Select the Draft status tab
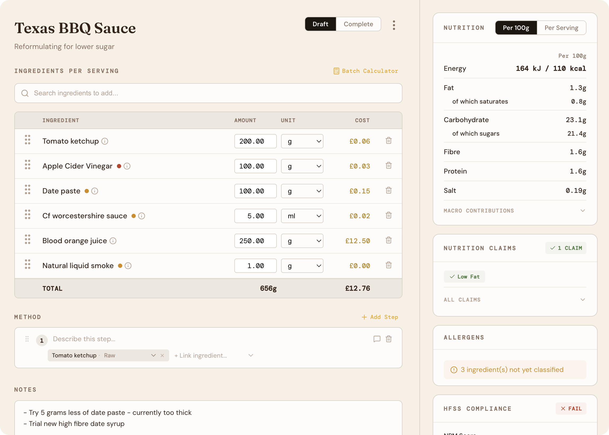 321,24
